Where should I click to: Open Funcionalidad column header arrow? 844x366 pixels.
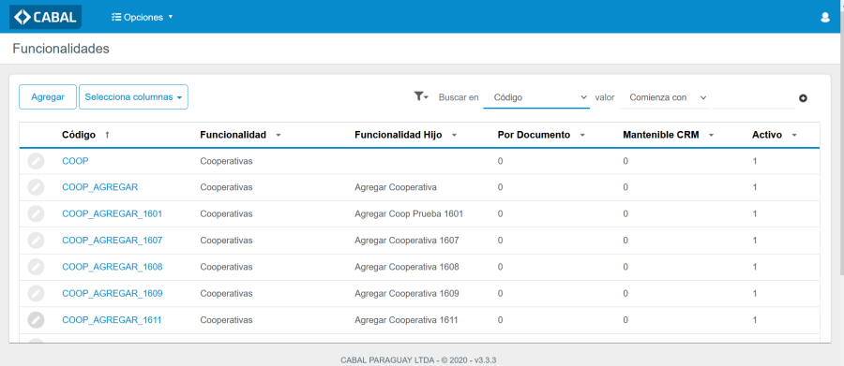(x=279, y=136)
